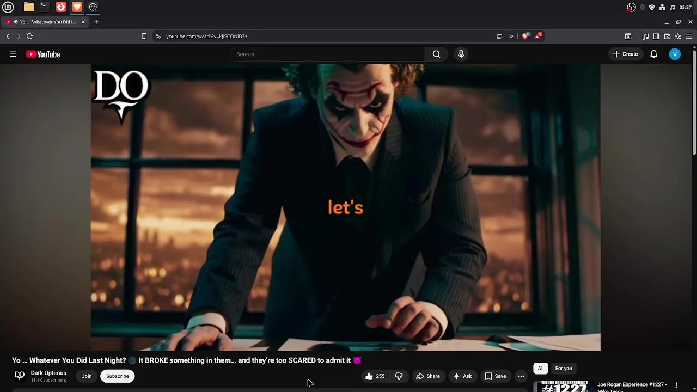Click the Join membership button
Image resolution: width=697 pixels, height=392 pixels.
pos(87,376)
